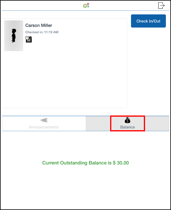Click the large green gear in logo
Screen dimensions: 171x210
[85, 6]
